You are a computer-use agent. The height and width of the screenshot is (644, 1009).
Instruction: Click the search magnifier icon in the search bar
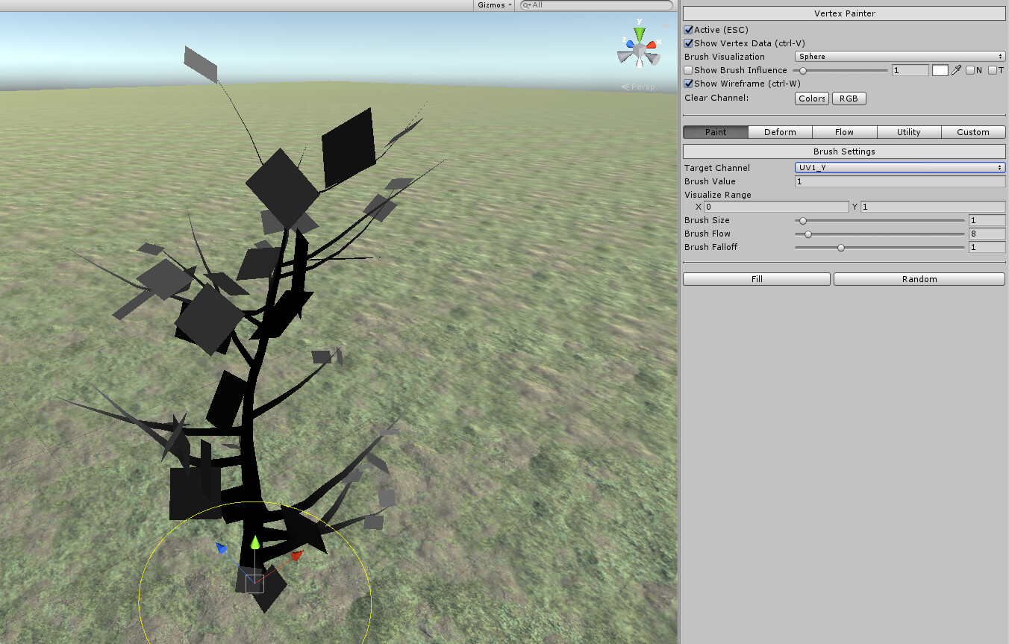[x=527, y=5]
